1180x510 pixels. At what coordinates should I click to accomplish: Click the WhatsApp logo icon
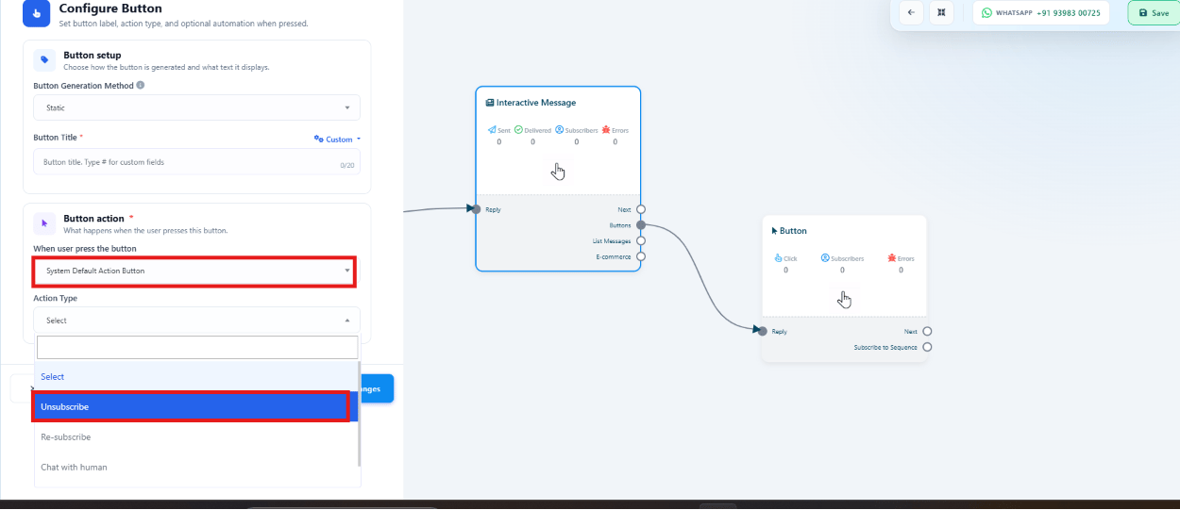[986, 13]
